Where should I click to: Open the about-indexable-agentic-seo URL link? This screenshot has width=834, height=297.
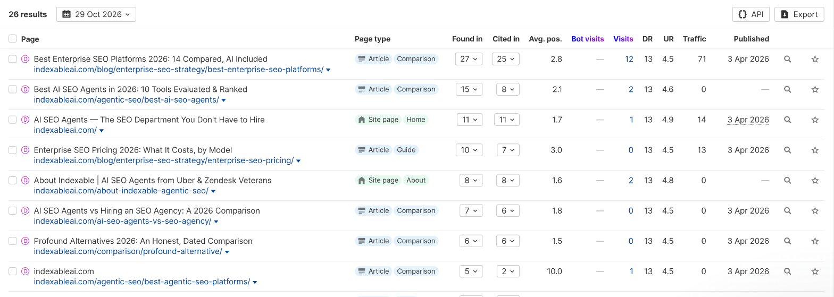[121, 191]
